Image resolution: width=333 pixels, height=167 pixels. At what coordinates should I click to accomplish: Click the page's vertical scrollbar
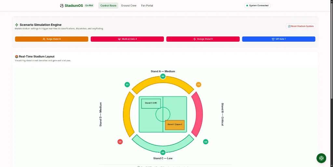(332, 51)
